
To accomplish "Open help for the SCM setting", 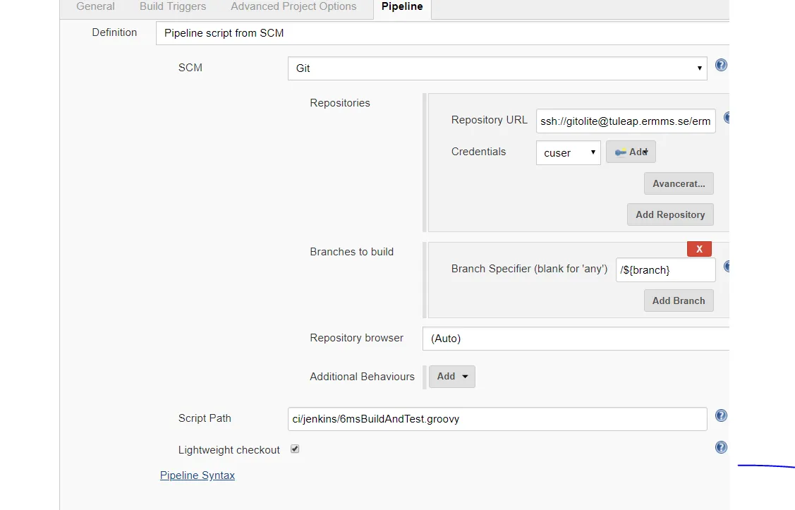I will pyautogui.click(x=721, y=66).
